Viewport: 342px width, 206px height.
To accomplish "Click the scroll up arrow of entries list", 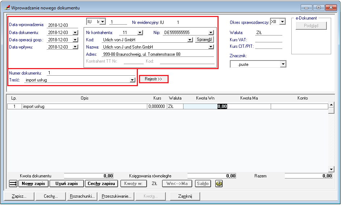I will (331, 105).
